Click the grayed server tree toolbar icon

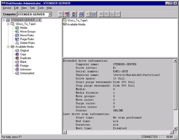88,14
